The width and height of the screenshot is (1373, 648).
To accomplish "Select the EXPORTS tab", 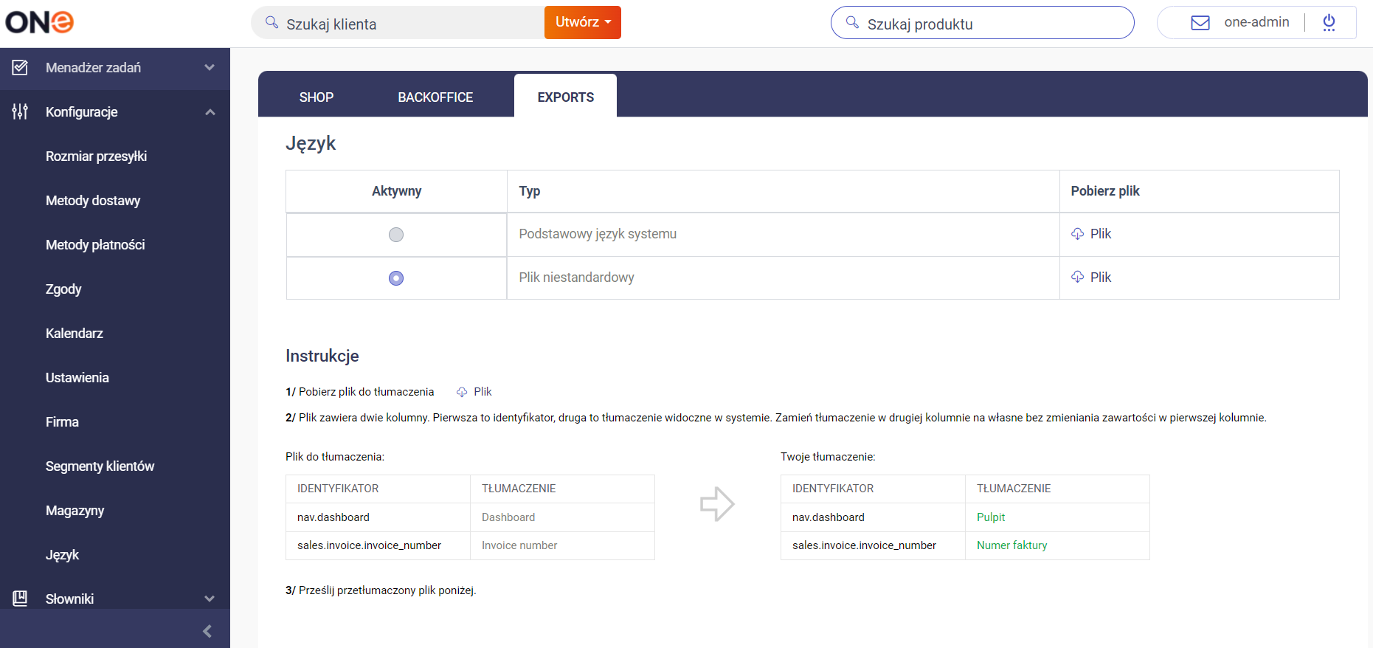I will click(565, 96).
